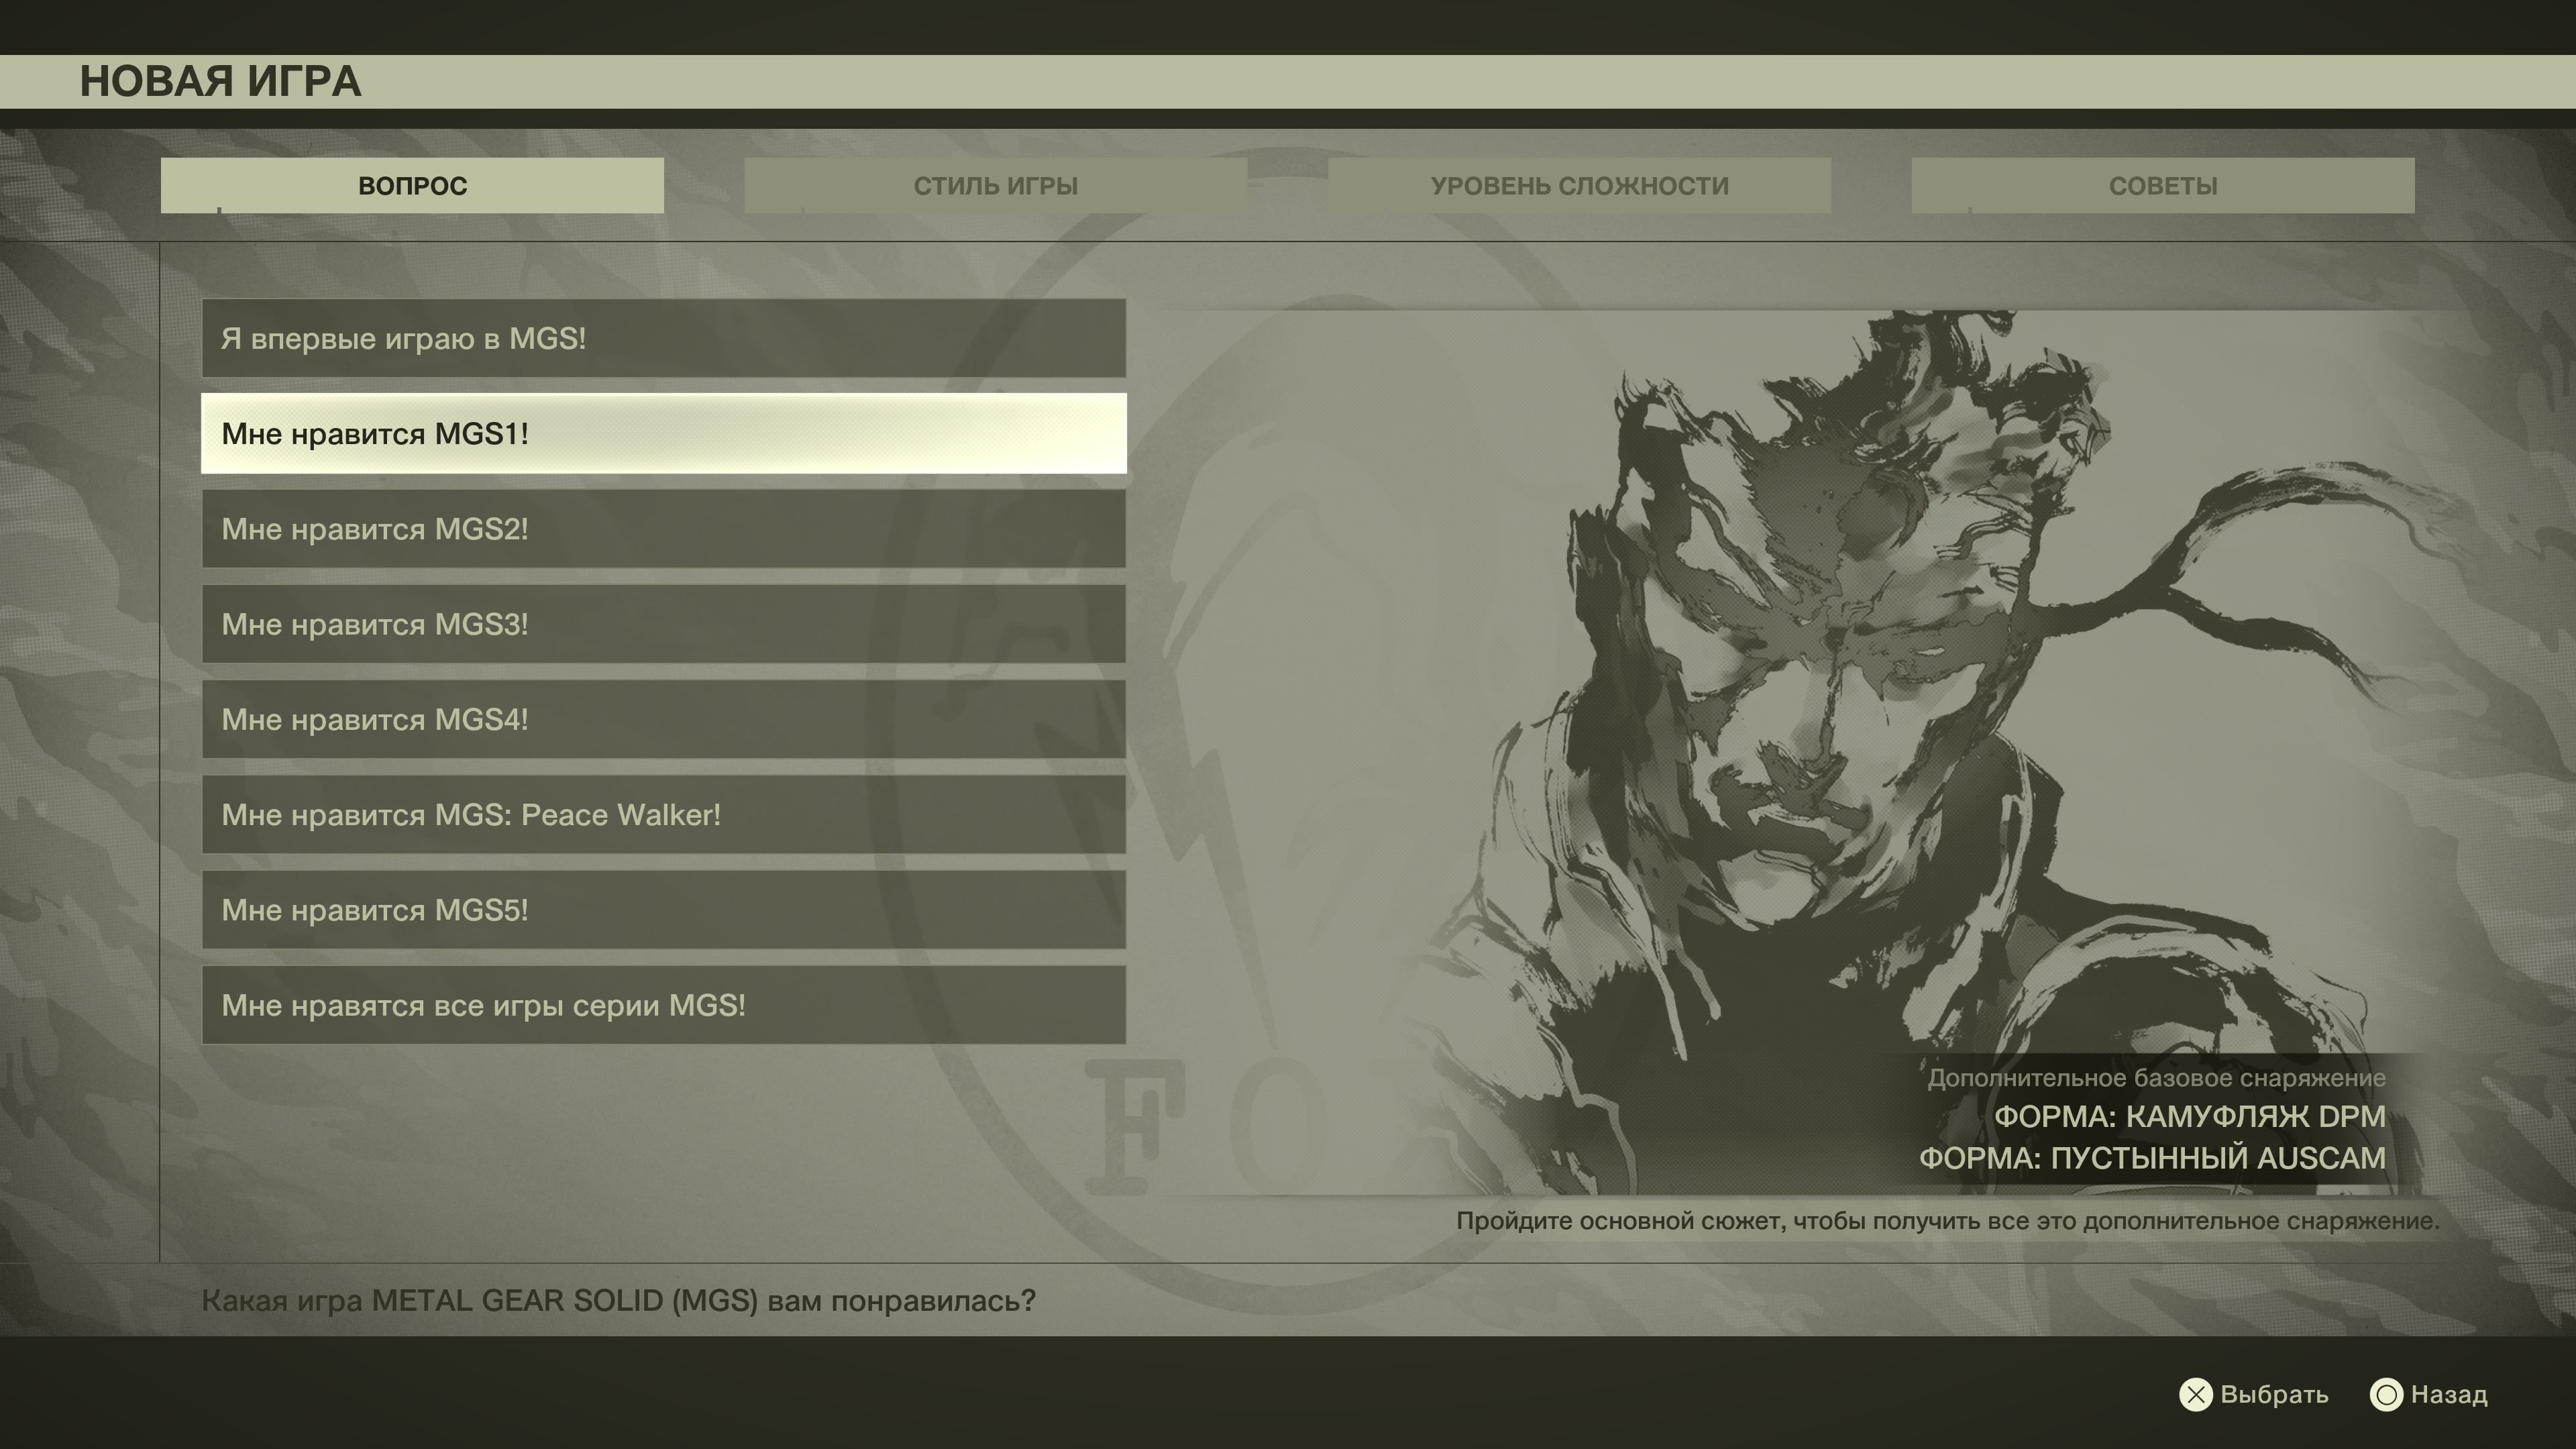
Task: Click the НОВАЯ ИГРА header title
Action: (x=220, y=81)
